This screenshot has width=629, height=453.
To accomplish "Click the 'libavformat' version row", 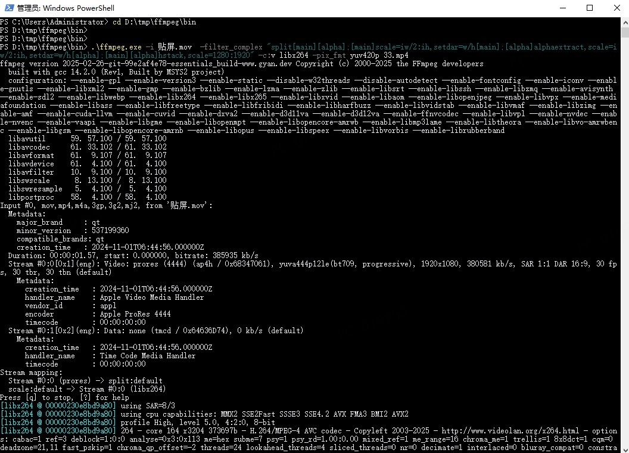I will pyautogui.click(x=88, y=156).
